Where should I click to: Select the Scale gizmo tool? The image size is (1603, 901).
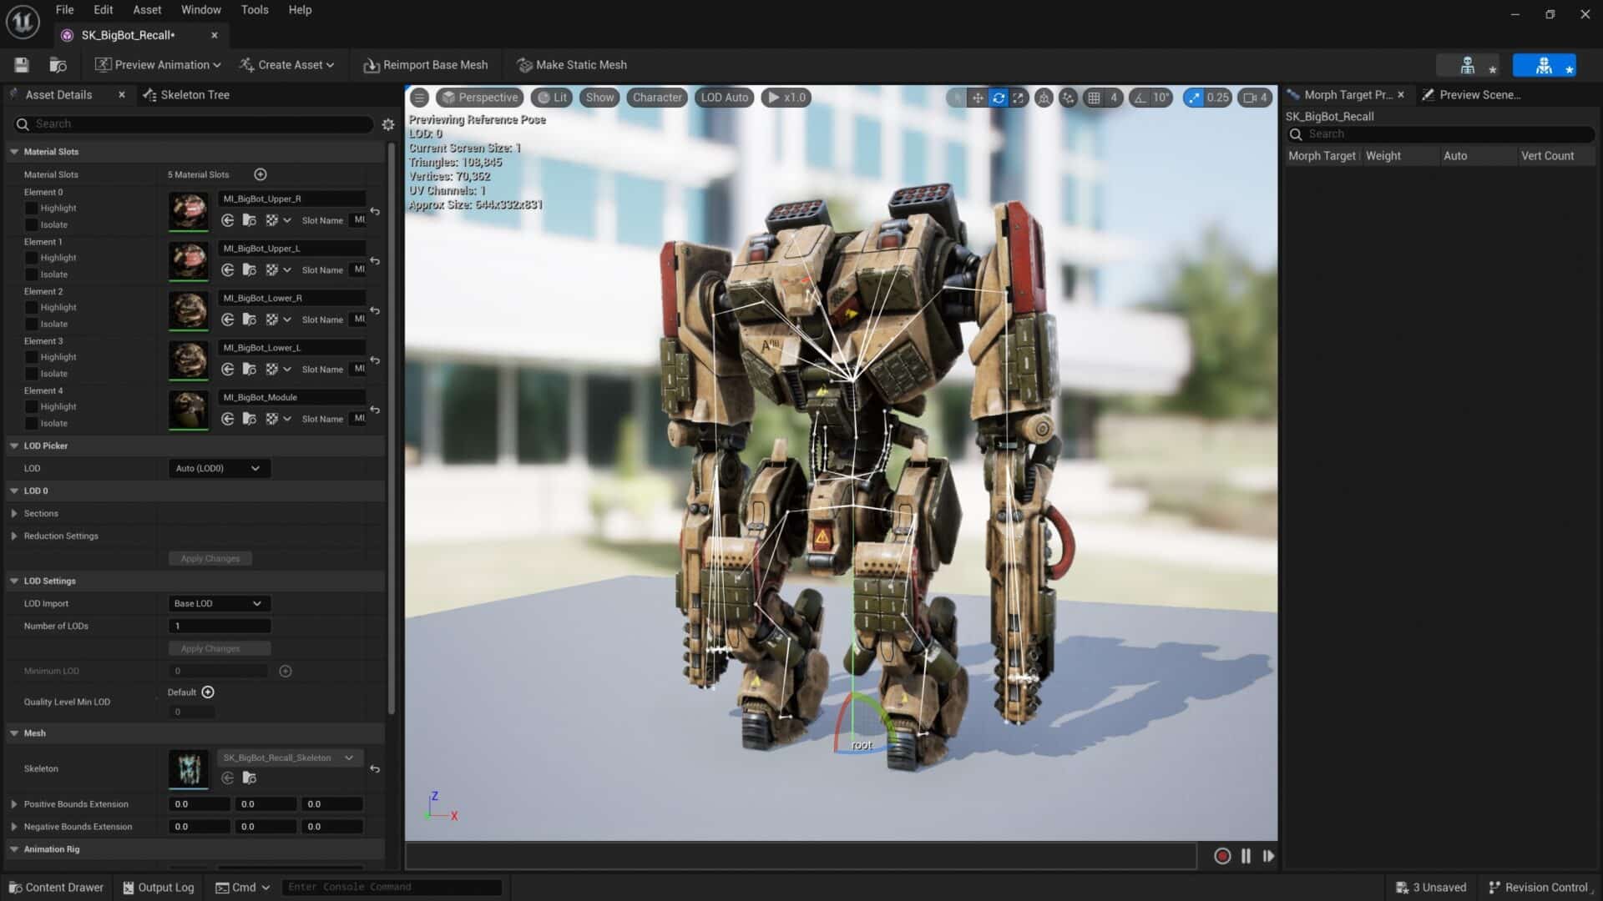tap(1018, 98)
